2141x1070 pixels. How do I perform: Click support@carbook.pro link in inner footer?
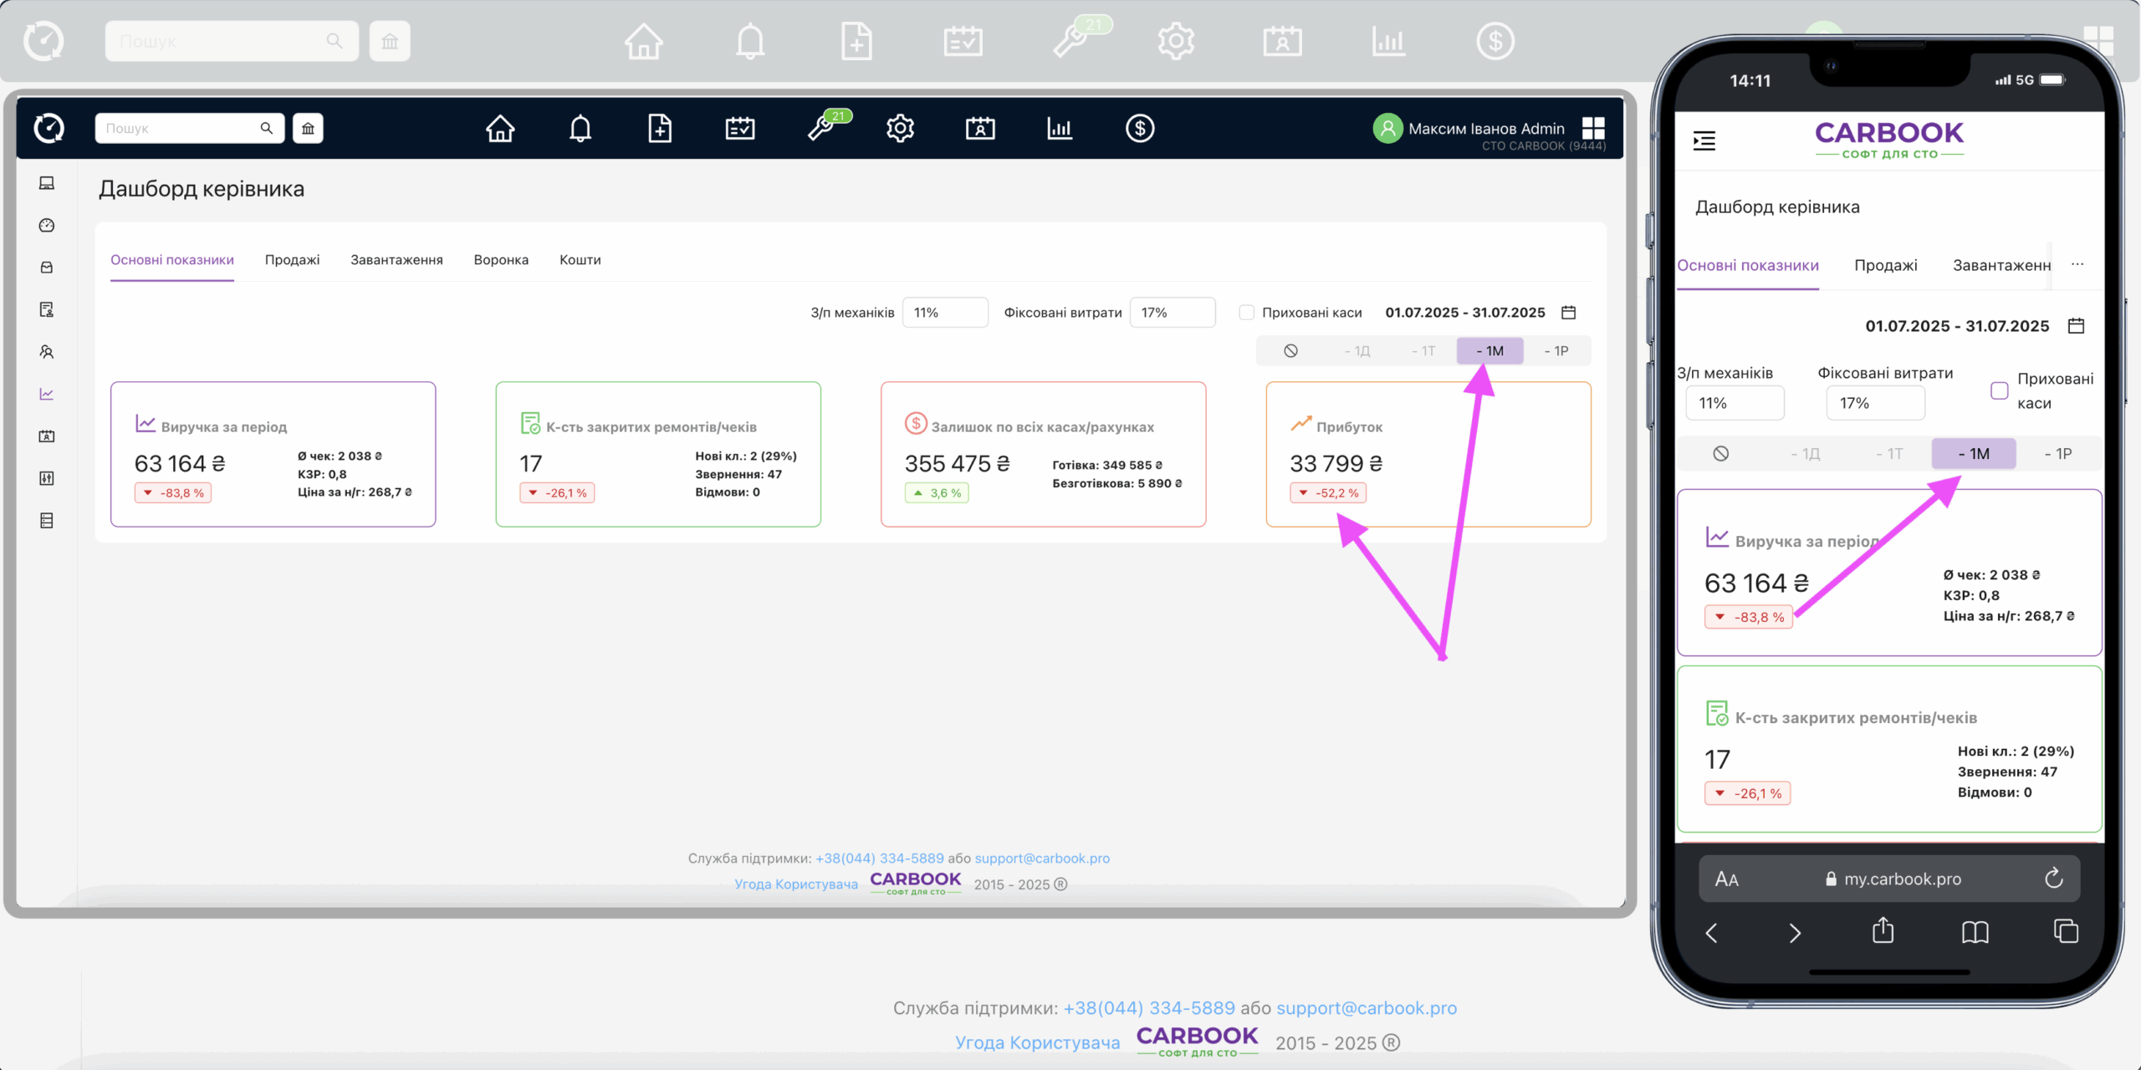point(1042,859)
